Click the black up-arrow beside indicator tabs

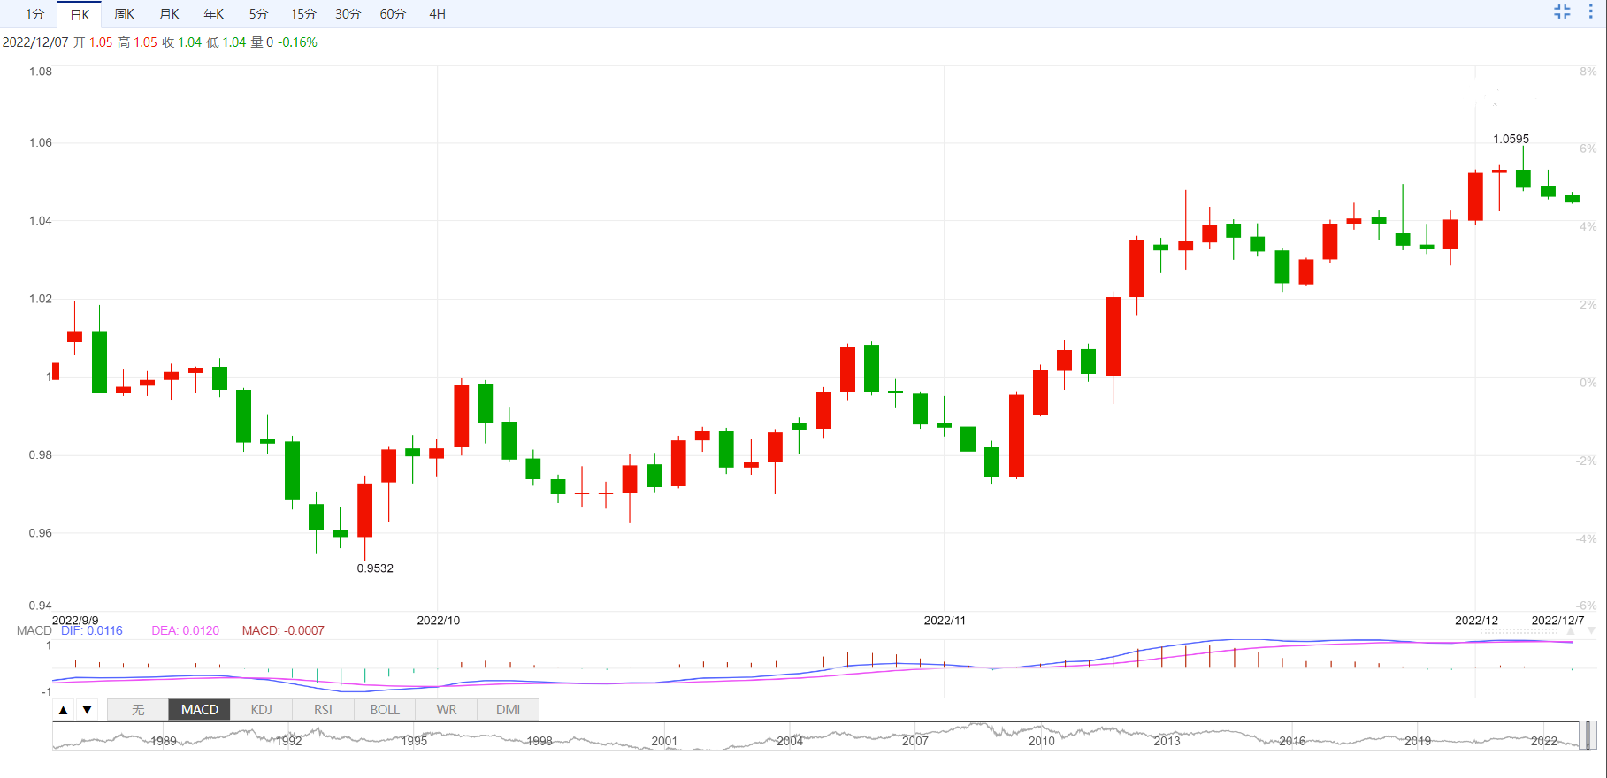tap(63, 710)
